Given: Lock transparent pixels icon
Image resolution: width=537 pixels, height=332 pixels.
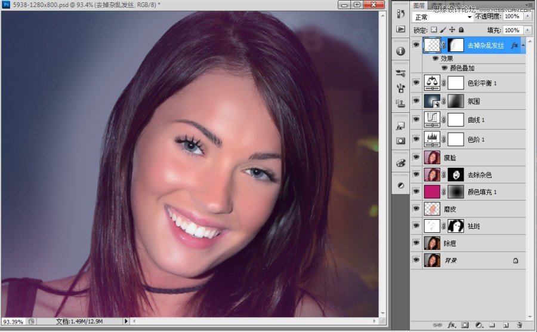Looking at the screenshot, I should coord(434,30).
